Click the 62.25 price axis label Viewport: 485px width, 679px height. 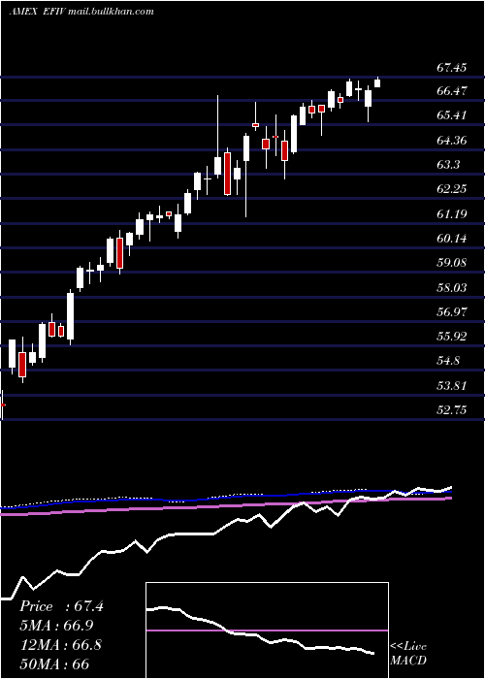(x=452, y=189)
